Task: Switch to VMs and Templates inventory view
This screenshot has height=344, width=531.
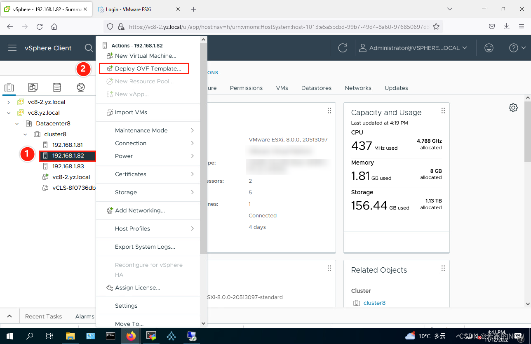Action: [x=33, y=87]
